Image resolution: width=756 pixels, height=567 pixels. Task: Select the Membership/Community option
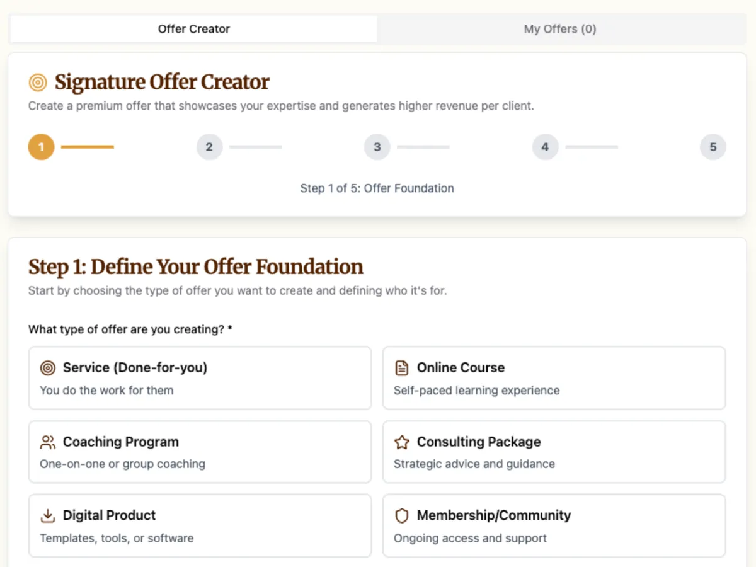click(x=554, y=526)
